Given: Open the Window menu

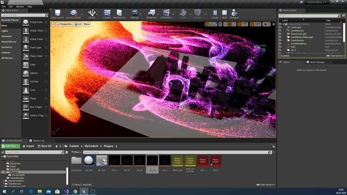Looking at the screenshot, I should (20, 6).
